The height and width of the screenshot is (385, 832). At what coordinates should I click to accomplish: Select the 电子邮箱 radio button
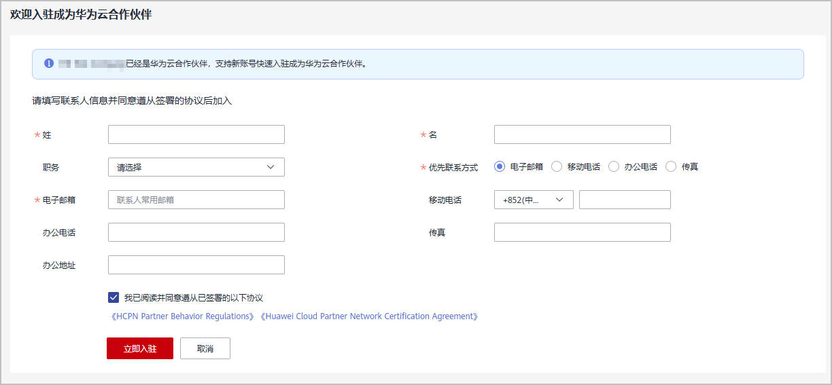point(500,166)
